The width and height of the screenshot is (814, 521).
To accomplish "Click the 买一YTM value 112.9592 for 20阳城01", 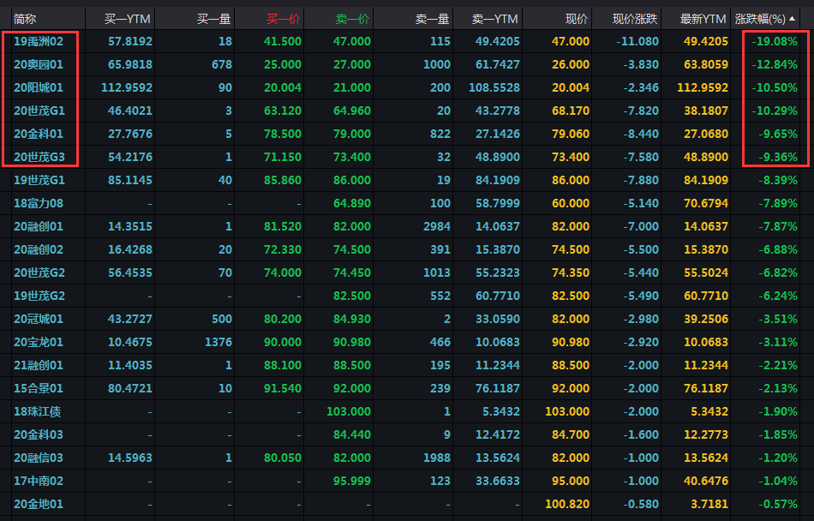I will tap(127, 87).
